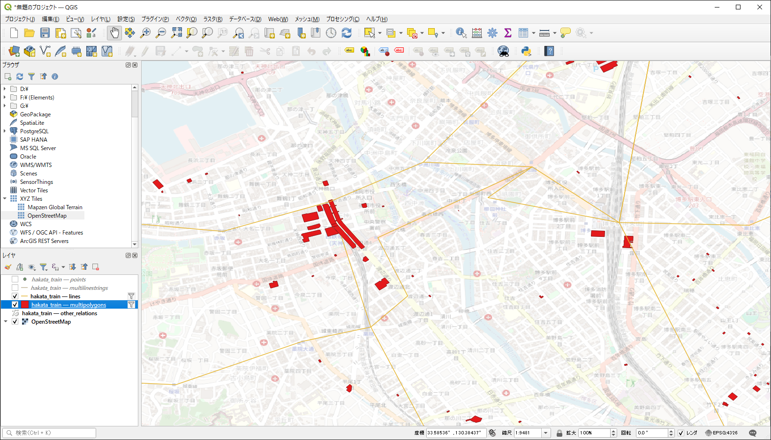Click the Refresh map icon
Screen dimensions: 771x440
[347, 33]
